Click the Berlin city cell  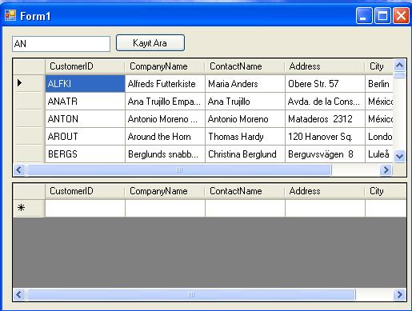pos(379,84)
